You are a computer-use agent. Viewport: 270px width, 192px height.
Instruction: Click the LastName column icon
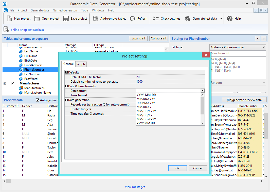pyautogui.click(x=21, y=51)
